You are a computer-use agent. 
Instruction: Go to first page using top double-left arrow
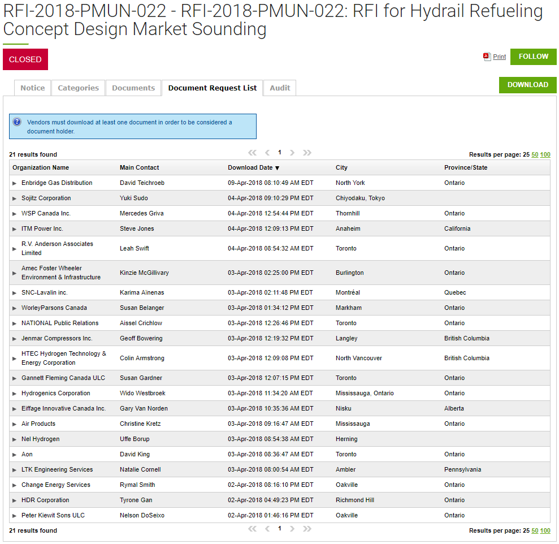click(253, 153)
